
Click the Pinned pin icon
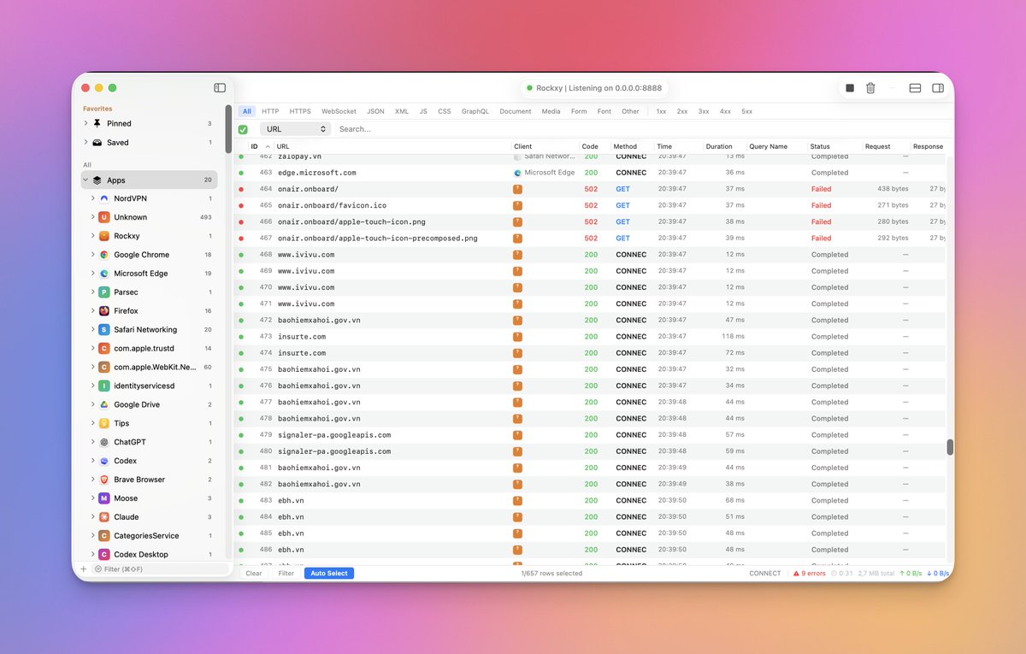[x=97, y=124]
